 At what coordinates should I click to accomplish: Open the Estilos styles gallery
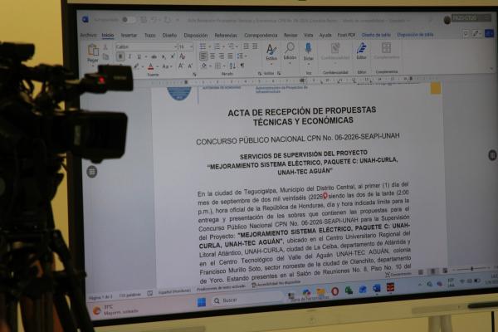point(271,52)
